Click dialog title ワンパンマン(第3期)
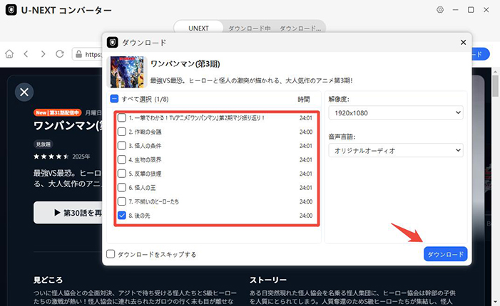Image resolution: width=500 pixels, height=306 pixels. [x=185, y=64]
